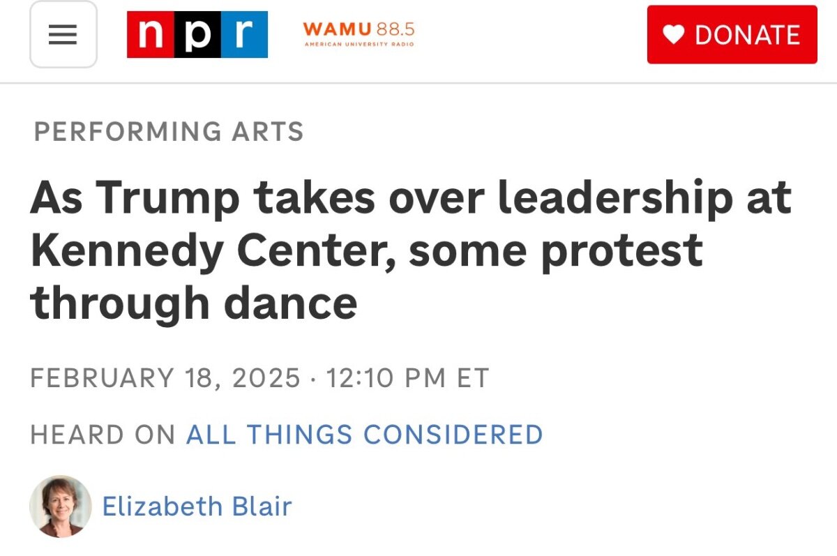
Task: Click the red "n" block of NPR logo
Action: tap(151, 34)
